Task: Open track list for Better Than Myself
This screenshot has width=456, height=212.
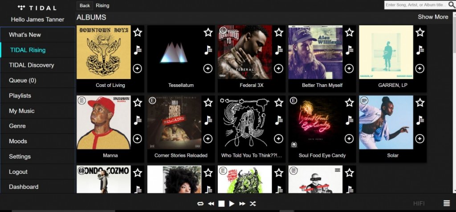Action: 349,50
